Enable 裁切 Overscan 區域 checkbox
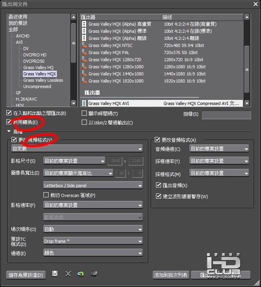 [46, 195]
